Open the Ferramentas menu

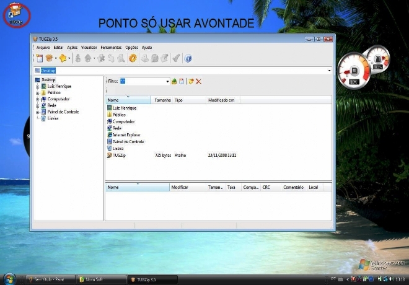pyautogui.click(x=111, y=47)
